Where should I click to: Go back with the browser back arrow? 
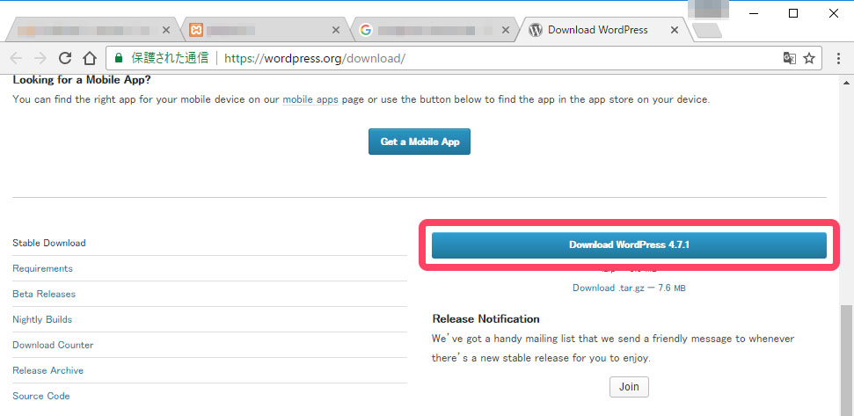[16, 58]
